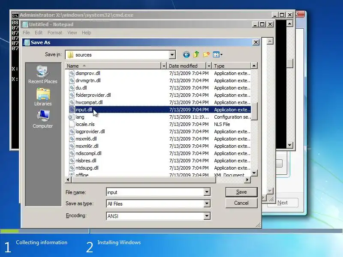343x257 pixels.
Task: Select the msxml6.dll file icon
Action: click(72, 139)
